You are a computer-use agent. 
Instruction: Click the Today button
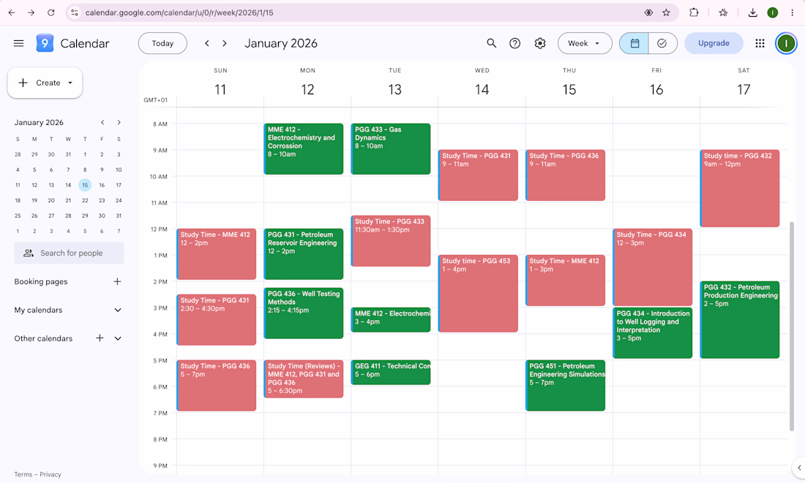point(162,43)
